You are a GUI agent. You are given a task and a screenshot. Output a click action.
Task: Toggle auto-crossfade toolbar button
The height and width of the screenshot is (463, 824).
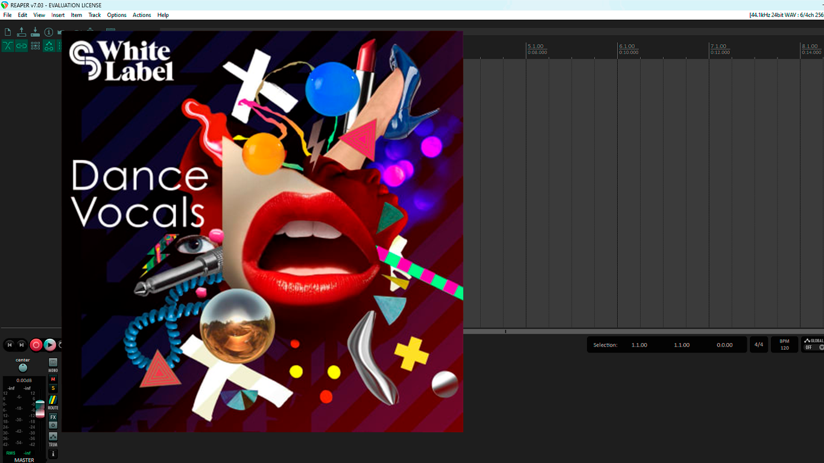click(x=8, y=46)
